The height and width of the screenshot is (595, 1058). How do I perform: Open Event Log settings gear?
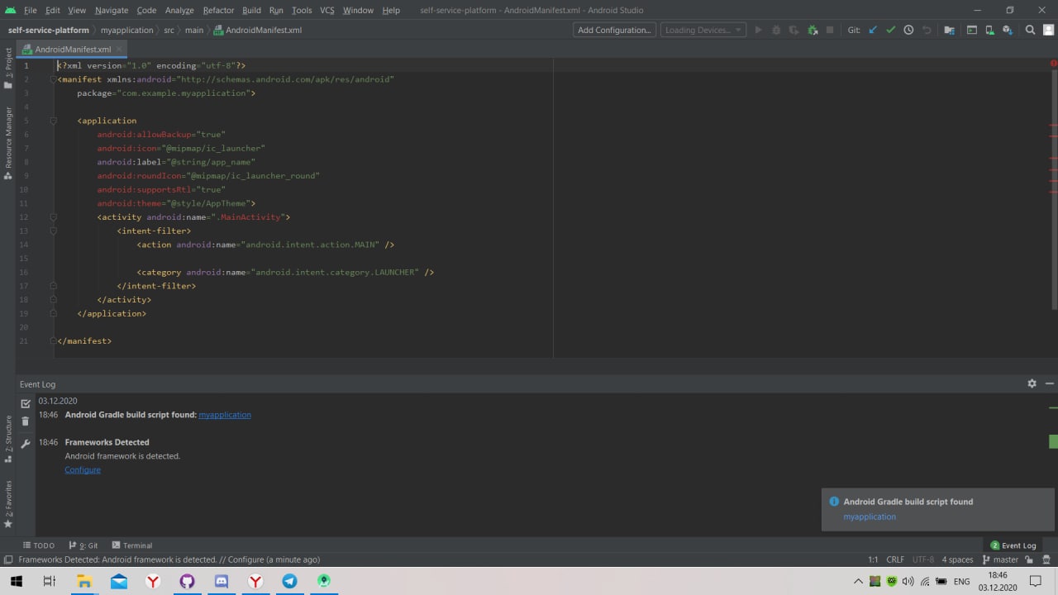coord(1032,383)
